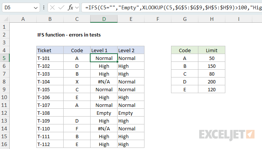Click the 'Ticket' header cell
The height and width of the screenshot is (149, 262).
(x=50, y=50)
